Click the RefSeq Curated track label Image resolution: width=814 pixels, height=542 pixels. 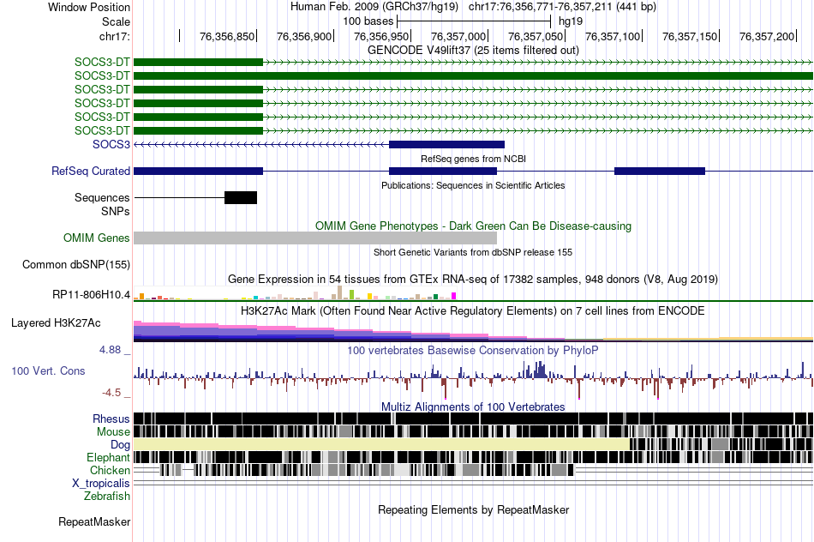[x=91, y=171]
